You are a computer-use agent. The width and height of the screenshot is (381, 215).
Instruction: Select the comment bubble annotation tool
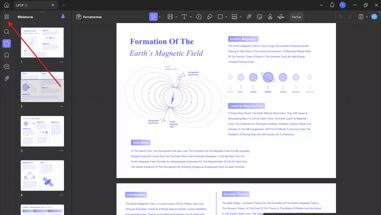199,17
